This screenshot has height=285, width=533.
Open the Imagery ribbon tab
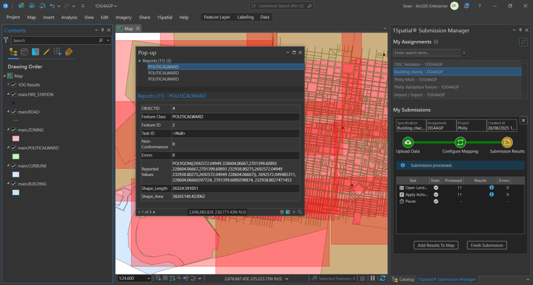(x=124, y=18)
